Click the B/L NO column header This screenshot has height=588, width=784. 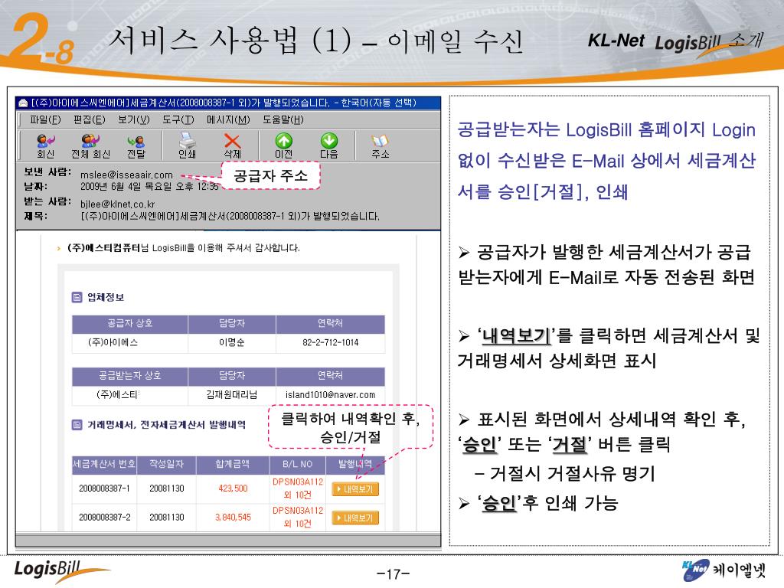(x=298, y=464)
